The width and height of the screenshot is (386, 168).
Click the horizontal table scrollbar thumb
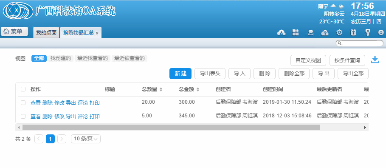click(x=171, y=127)
